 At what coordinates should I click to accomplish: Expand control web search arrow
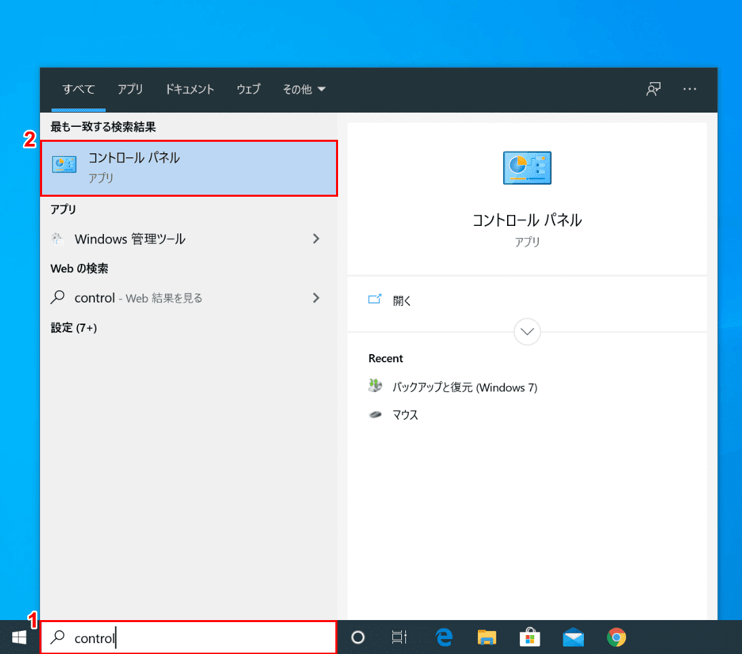(316, 298)
